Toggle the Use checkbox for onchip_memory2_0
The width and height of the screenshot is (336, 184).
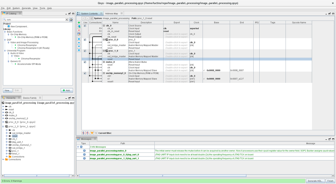[85, 73]
